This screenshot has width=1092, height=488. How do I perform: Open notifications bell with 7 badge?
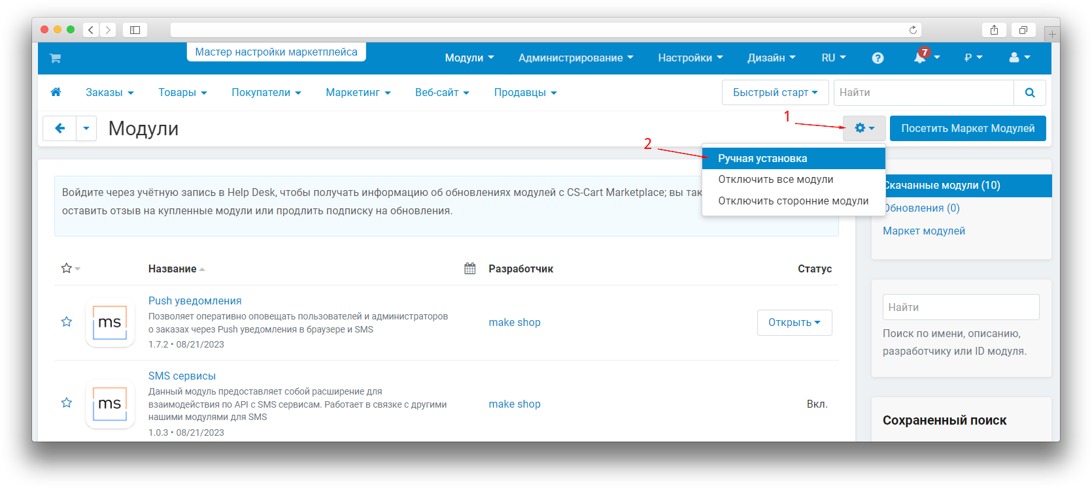point(921,57)
